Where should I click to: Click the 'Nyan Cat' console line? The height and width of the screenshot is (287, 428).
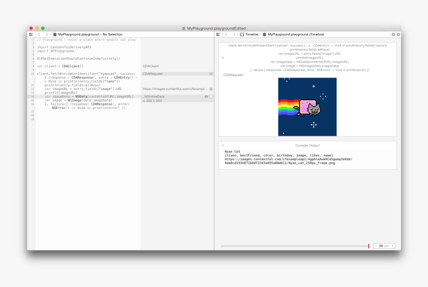click(232, 152)
